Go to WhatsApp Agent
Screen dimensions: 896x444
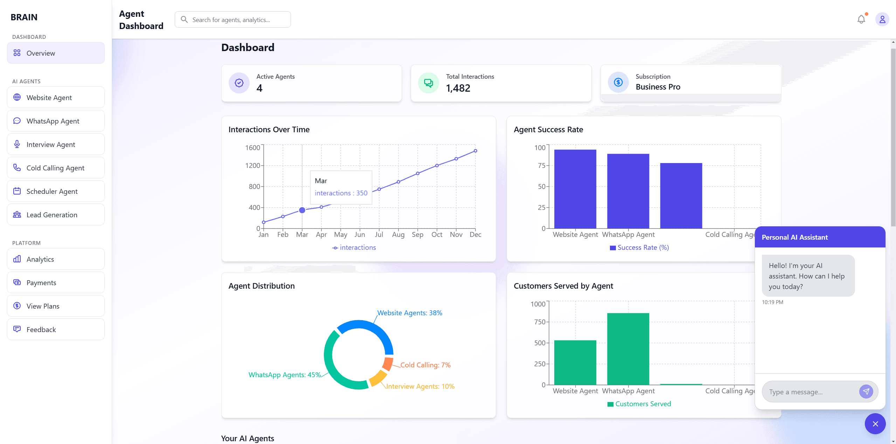coord(56,121)
